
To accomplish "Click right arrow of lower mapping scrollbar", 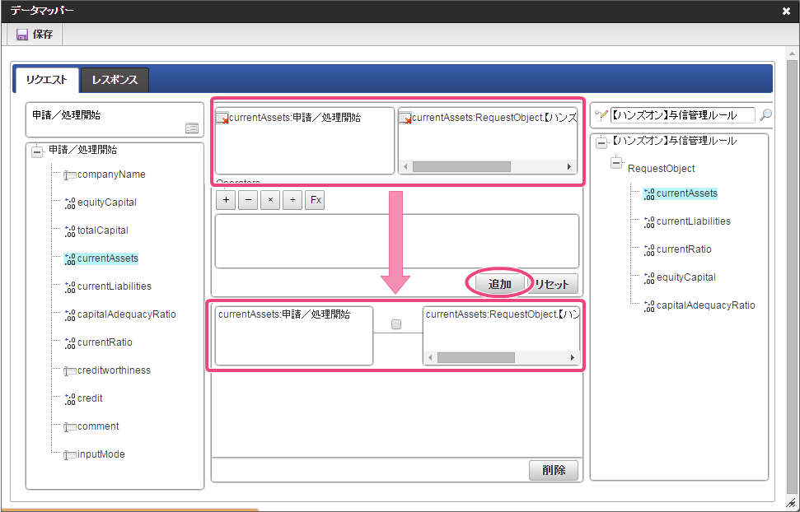I will point(573,358).
